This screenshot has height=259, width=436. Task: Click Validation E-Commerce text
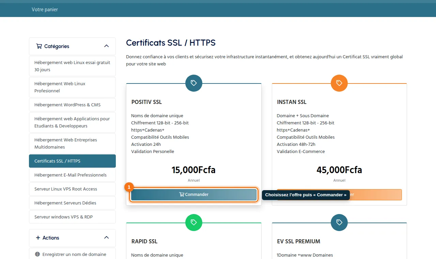[x=301, y=151]
